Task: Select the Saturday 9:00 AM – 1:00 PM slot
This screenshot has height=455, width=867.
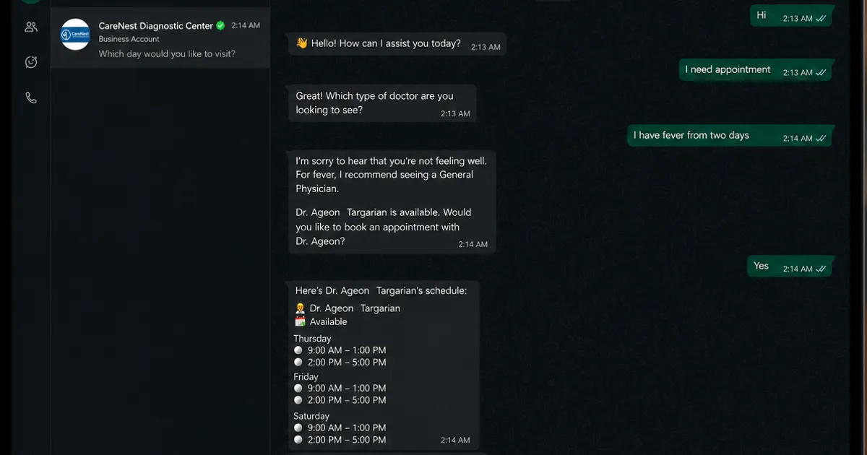Action: point(340,428)
